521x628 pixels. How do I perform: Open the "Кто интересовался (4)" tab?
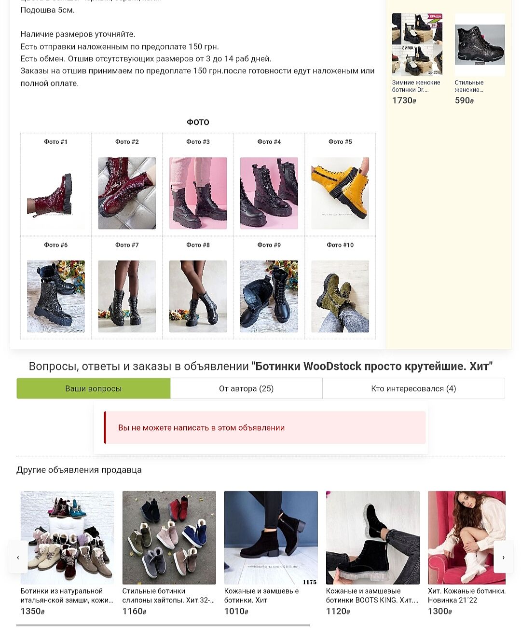[413, 388]
